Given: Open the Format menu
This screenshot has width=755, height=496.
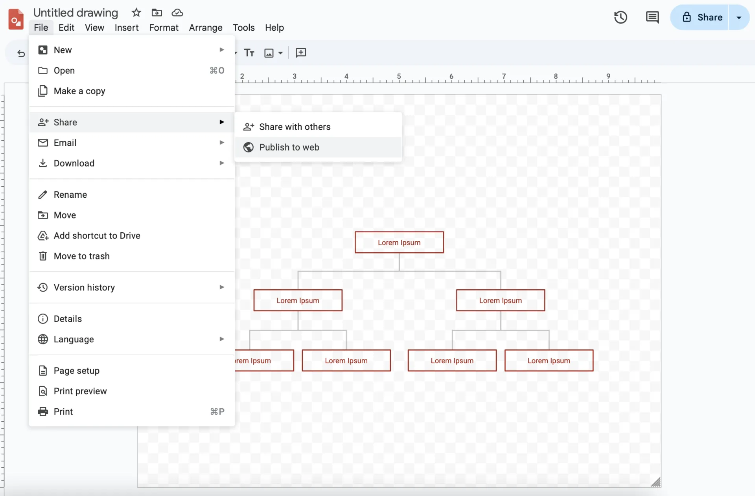Looking at the screenshot, I should point(164,28).
